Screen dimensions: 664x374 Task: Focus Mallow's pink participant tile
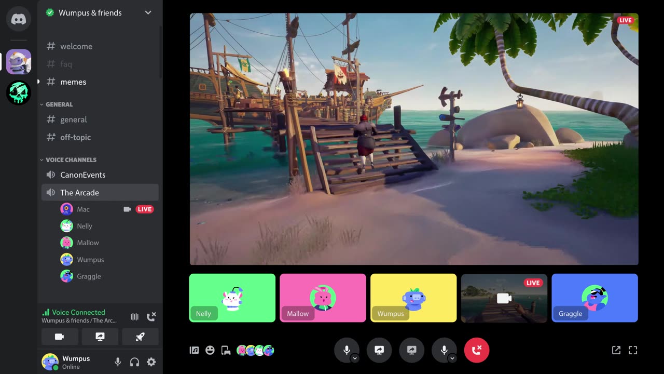coord(323,298)
